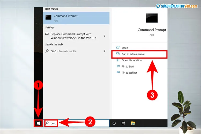
Task: Expand the Replace Command Prompt setting chevron
Action: click(x=105, y=36)
